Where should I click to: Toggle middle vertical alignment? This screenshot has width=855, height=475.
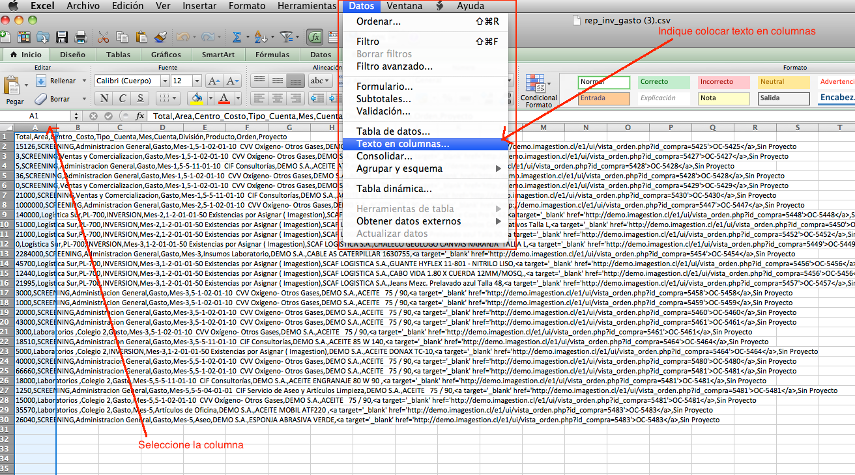[x=278, y=81]
